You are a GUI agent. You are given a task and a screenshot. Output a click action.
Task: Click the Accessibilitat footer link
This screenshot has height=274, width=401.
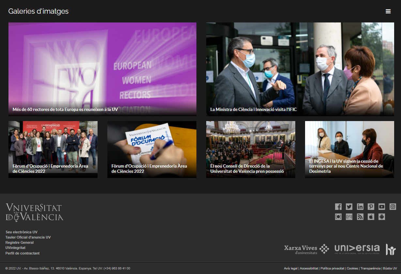pos(309,268)
